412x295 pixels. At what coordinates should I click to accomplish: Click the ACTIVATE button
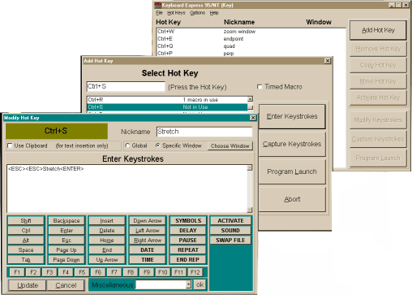[x=230, y=221]
